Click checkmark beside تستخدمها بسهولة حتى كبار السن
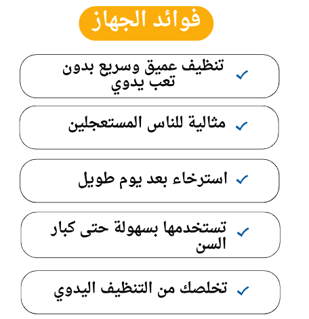309x319 pixels. click(243, 232)
